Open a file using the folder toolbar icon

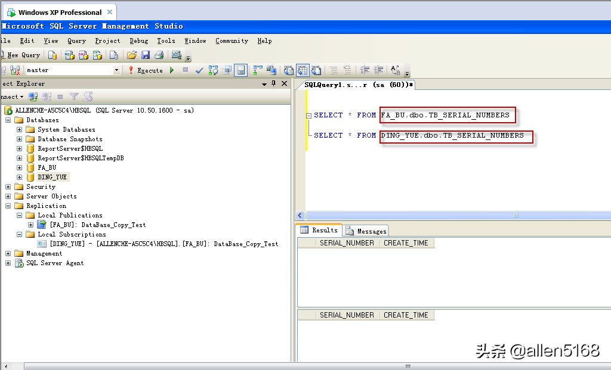132,55
